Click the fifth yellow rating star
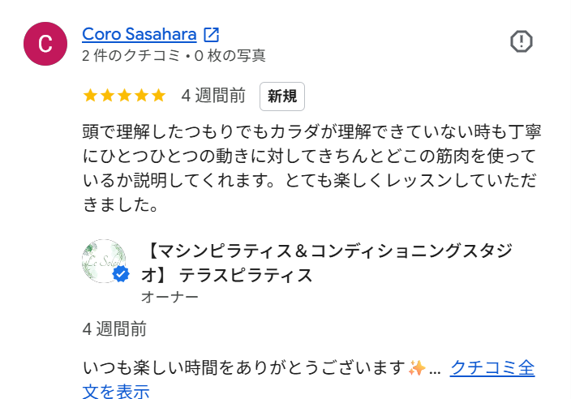This screenshot has height=399, width=571. coord(158,96)
